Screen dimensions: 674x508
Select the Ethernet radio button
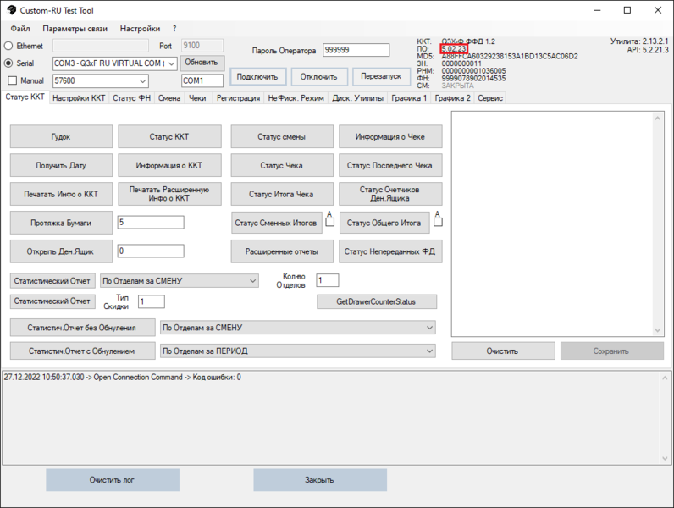coord(8,46)
